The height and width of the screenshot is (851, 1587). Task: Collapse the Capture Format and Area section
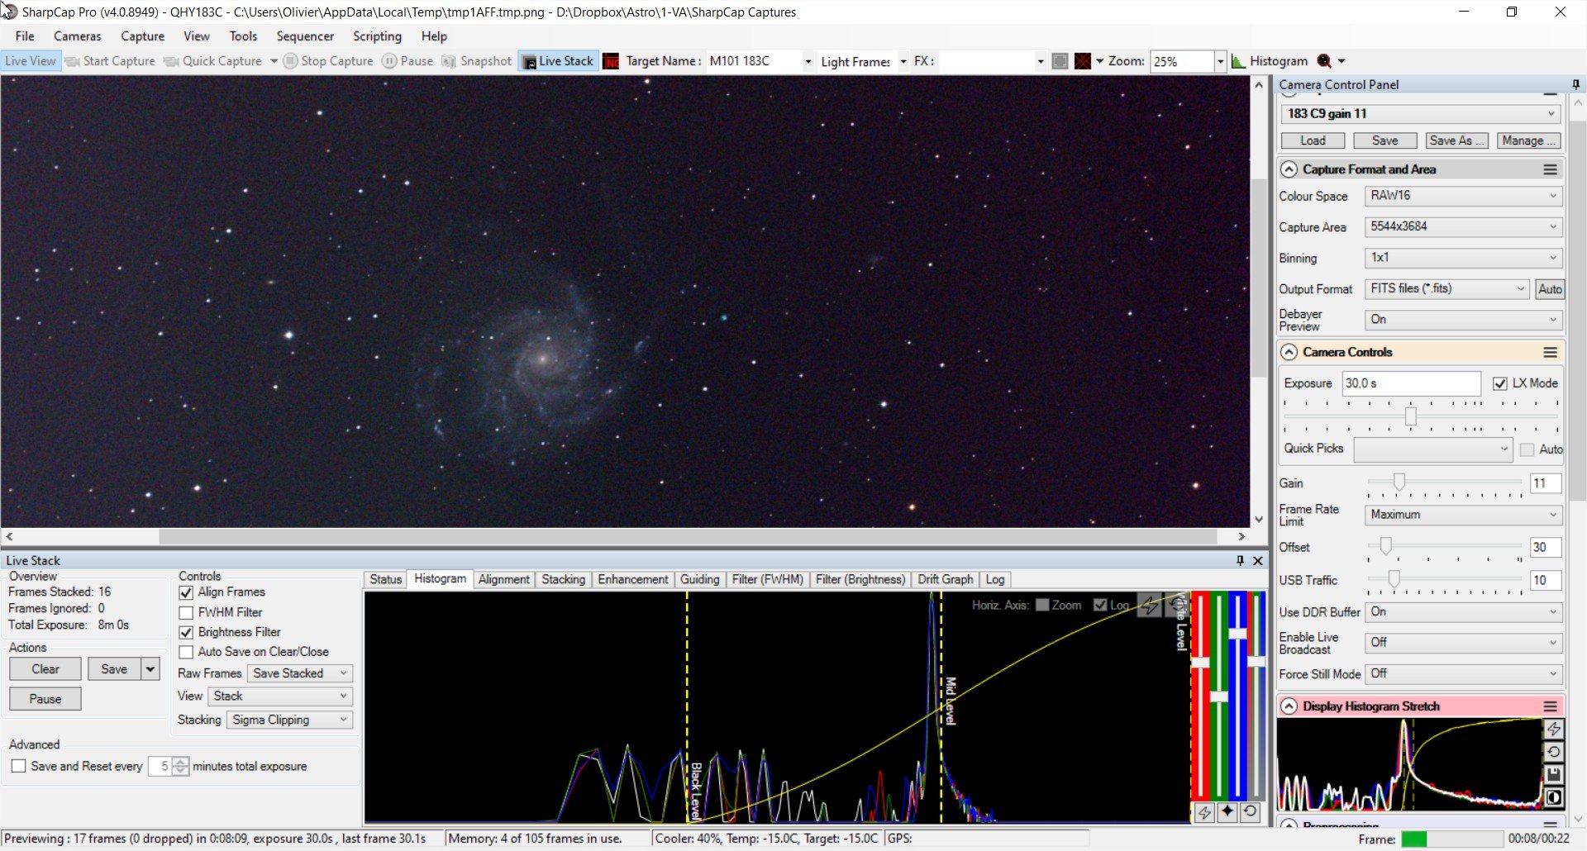point(1289,169)
